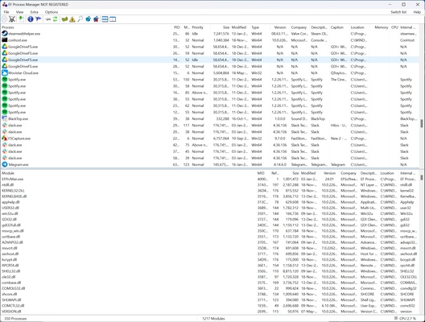Sort processes by Priority column header
Viewport: 425px width, 322px height.
coord(200,27)
